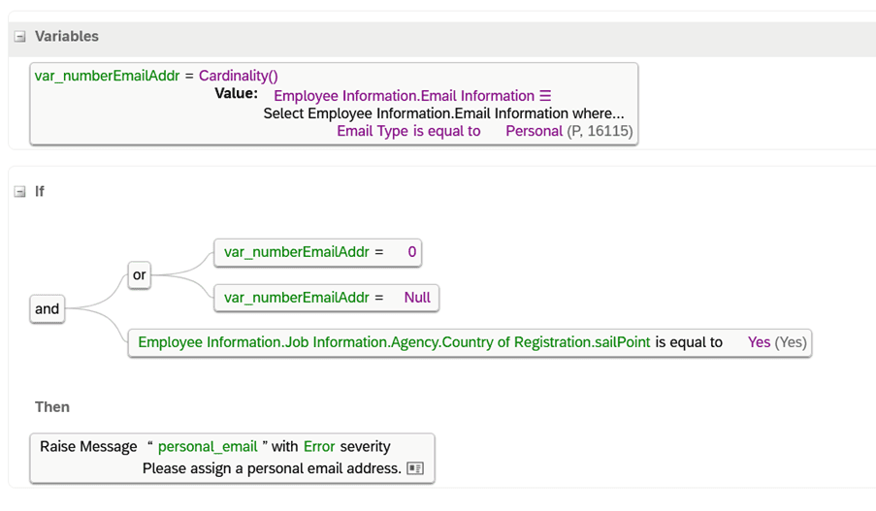Change the Personal email type value

(535, 131)
